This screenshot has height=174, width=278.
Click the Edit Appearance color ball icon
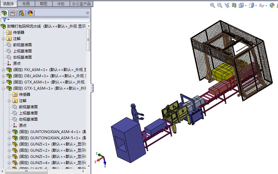pos(272,5)
